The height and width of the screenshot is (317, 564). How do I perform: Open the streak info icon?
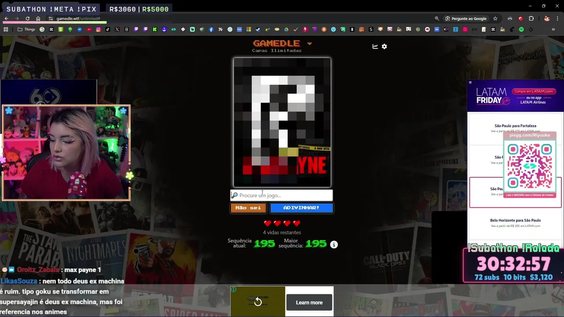334,244
